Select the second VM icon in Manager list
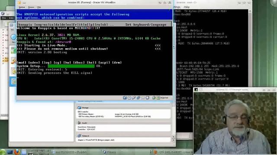Viewport: 277px width, 155px height. click(x=13, y=61)
